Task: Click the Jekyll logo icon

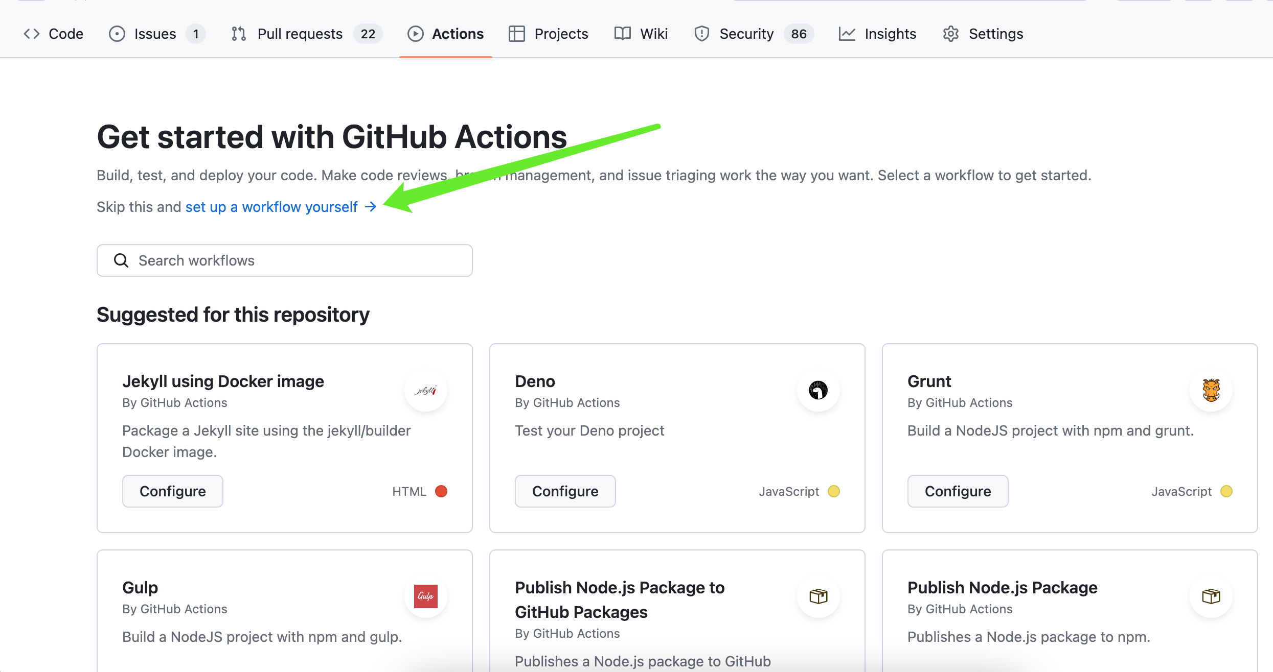Action: [426, 391]
